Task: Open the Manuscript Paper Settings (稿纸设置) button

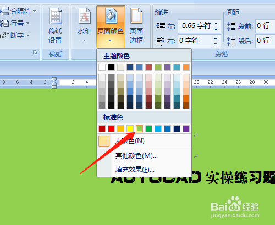Action: click(55, 26)
